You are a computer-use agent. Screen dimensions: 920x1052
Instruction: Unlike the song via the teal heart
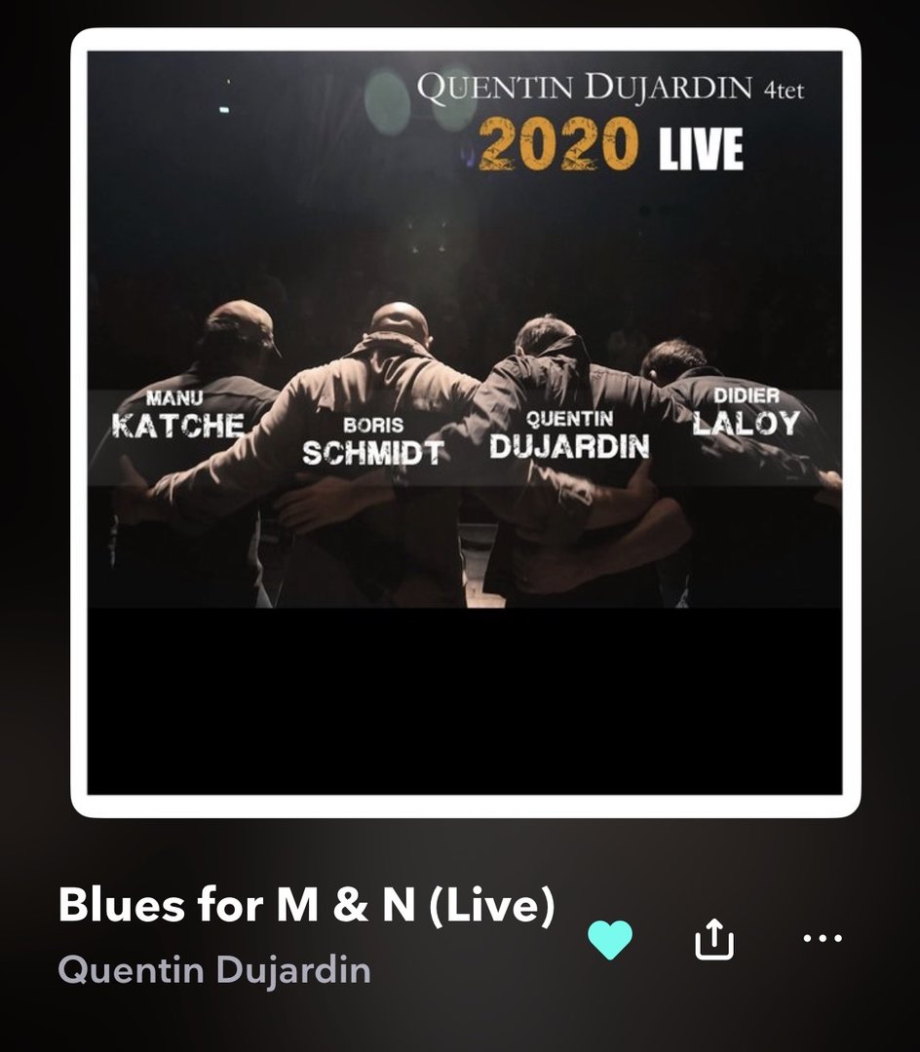[x=609, y=939]
